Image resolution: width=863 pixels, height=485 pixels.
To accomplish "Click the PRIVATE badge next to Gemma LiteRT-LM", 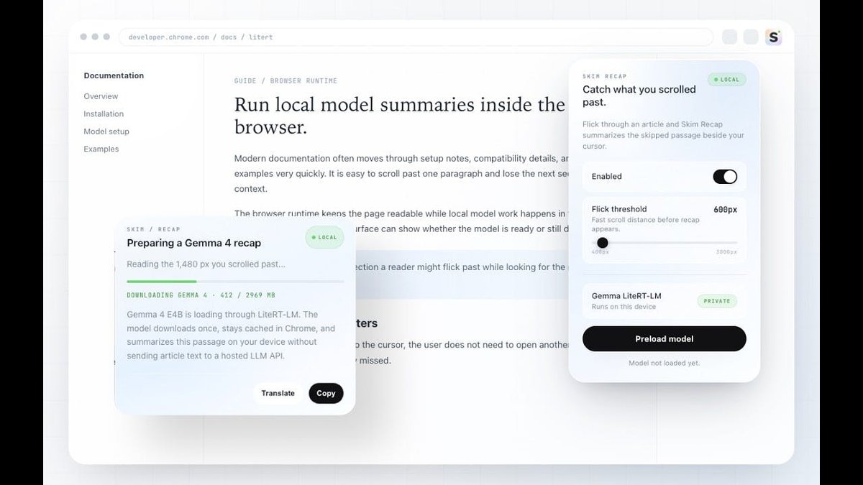I will (717, 301).
